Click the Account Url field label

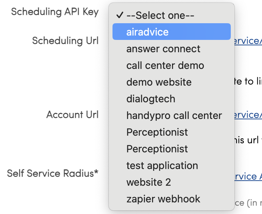coord(72,115)
